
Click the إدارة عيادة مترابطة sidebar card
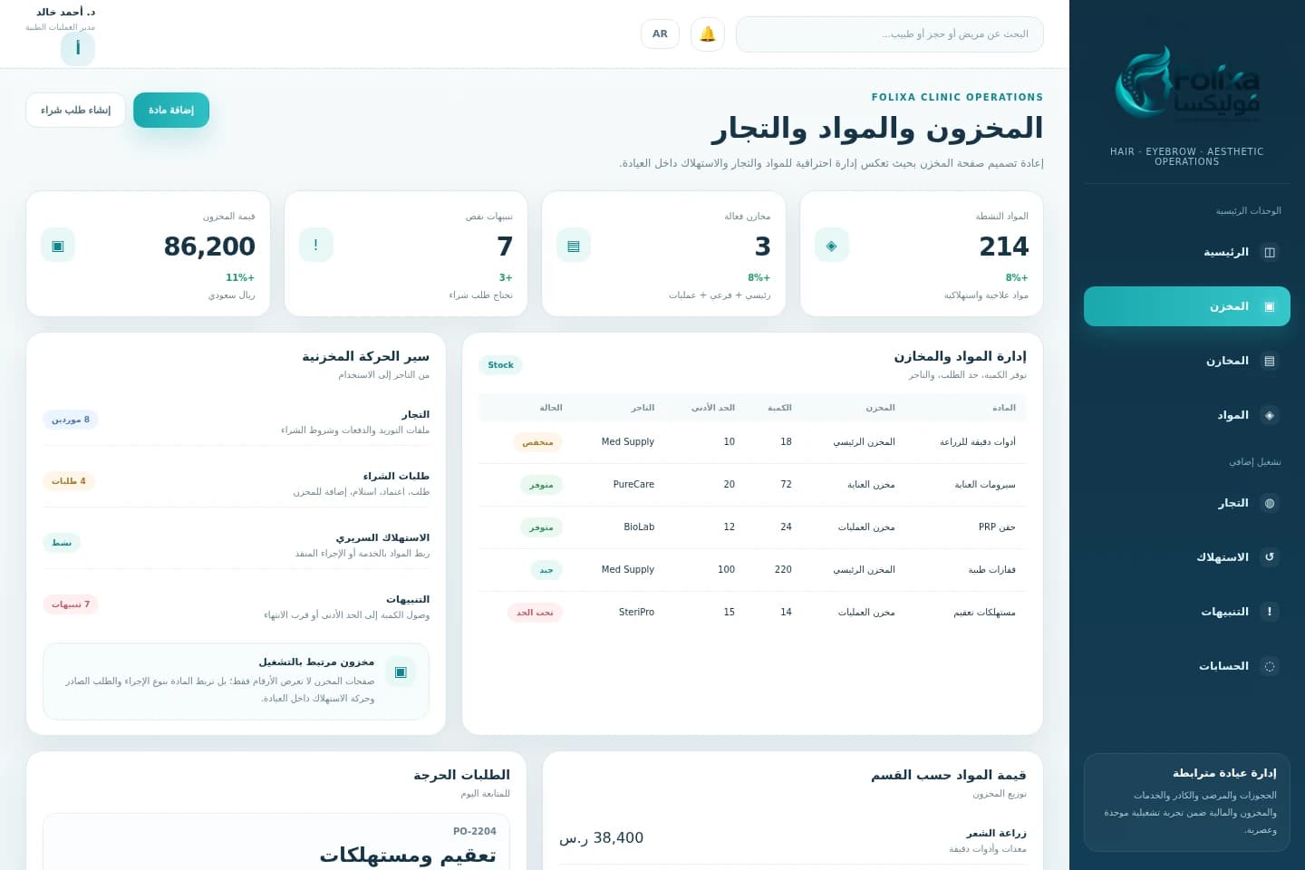pos(1187,802)
